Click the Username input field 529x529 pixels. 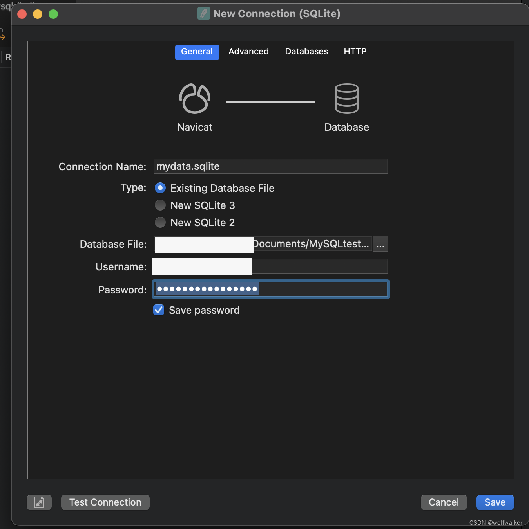pyautogui.click(x=270, y=266)
